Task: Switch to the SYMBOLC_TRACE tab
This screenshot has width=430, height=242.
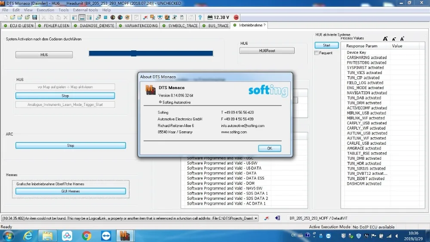Action: [x=180, y=25]
